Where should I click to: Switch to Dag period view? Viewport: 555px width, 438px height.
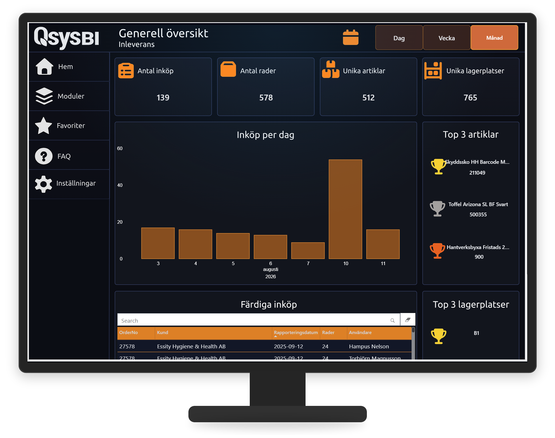click(x=399, y=38)
